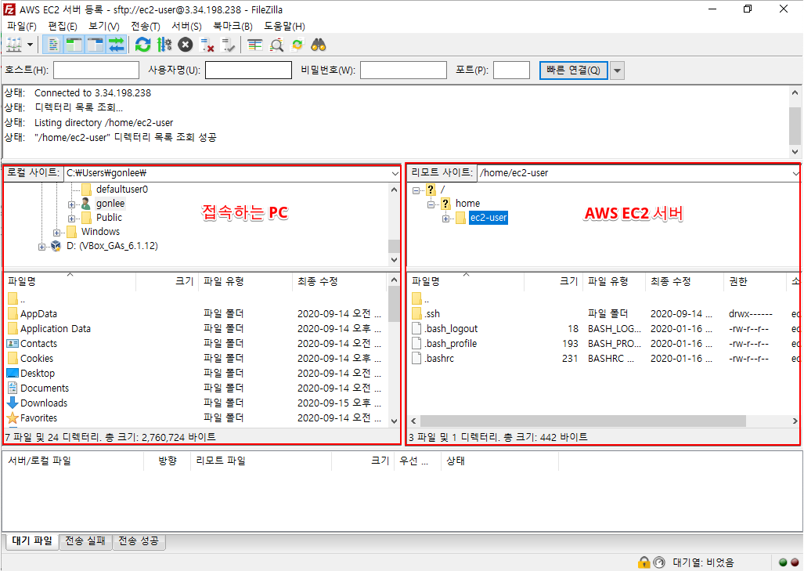Open the 서버(S) menu
Viewport: 804px width, 571px height.
point(186,26)
